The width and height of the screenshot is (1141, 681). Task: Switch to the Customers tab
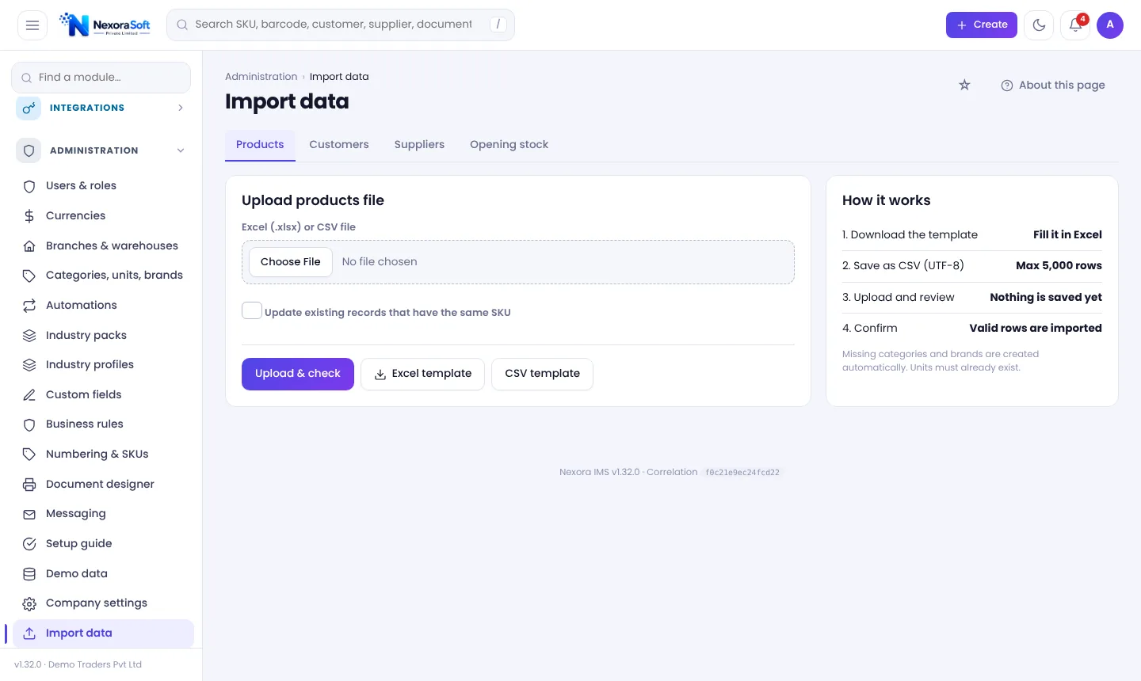pos(339,145)
